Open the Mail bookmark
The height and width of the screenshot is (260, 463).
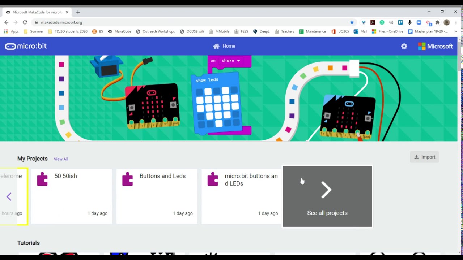pyautogui.click(x=361, y=31)
